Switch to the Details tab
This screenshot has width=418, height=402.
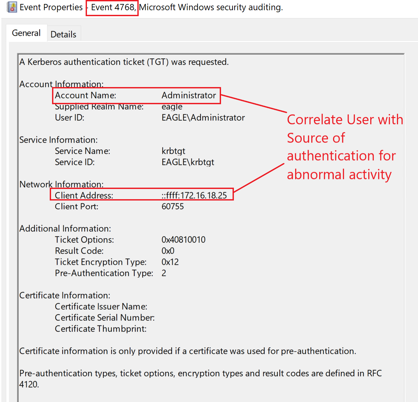coord(63,34)
